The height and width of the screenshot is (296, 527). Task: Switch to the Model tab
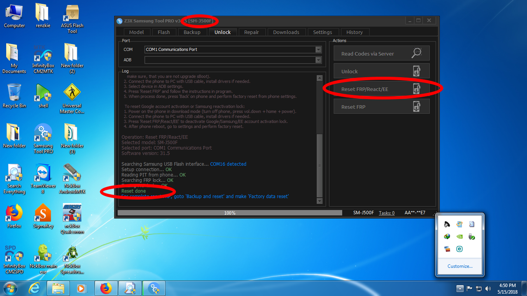(137, 32)
